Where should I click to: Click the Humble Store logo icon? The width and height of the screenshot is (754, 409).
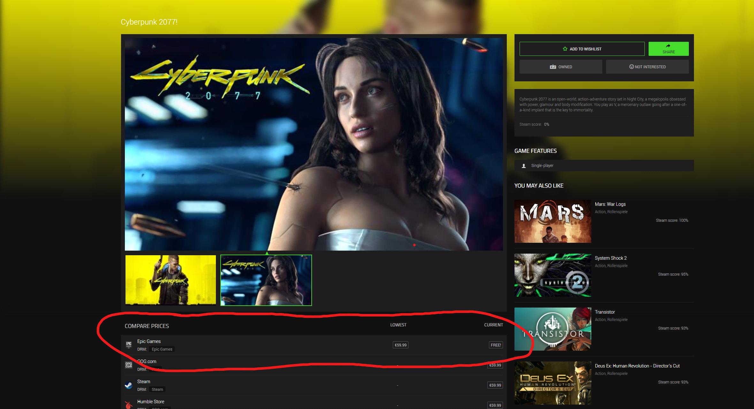[x=128, y=405]
